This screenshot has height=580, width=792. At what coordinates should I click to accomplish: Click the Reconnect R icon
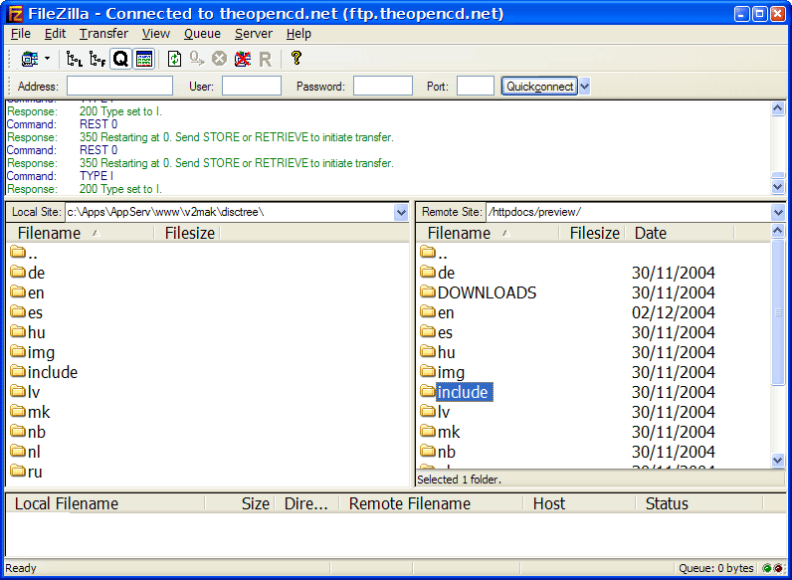(266, 59)
